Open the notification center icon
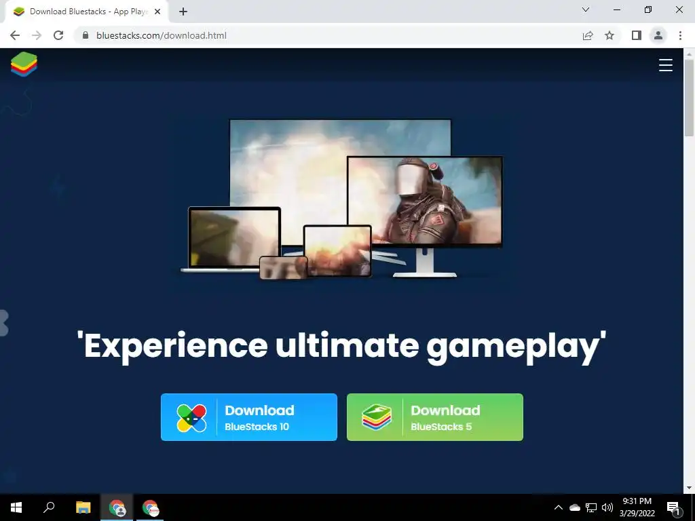 (673, 507)
